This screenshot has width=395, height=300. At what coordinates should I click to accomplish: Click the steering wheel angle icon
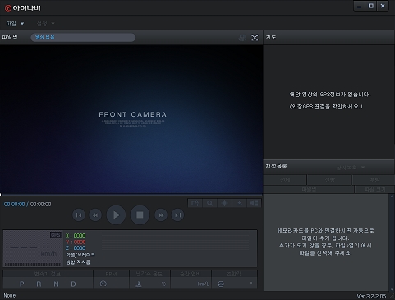[221, 284]
